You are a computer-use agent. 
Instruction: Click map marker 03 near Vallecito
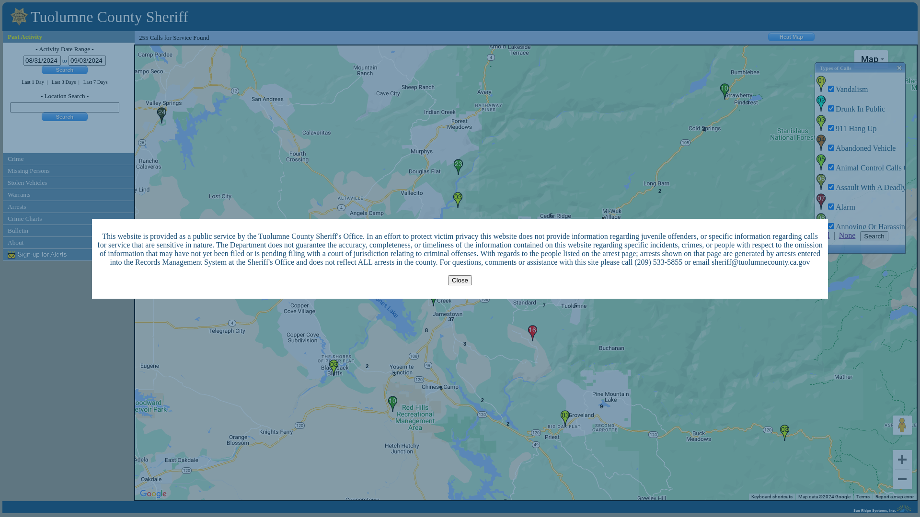point(458,200)
